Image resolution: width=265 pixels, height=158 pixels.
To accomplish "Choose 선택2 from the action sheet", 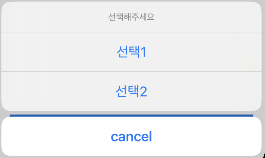I will click(131, 91).
